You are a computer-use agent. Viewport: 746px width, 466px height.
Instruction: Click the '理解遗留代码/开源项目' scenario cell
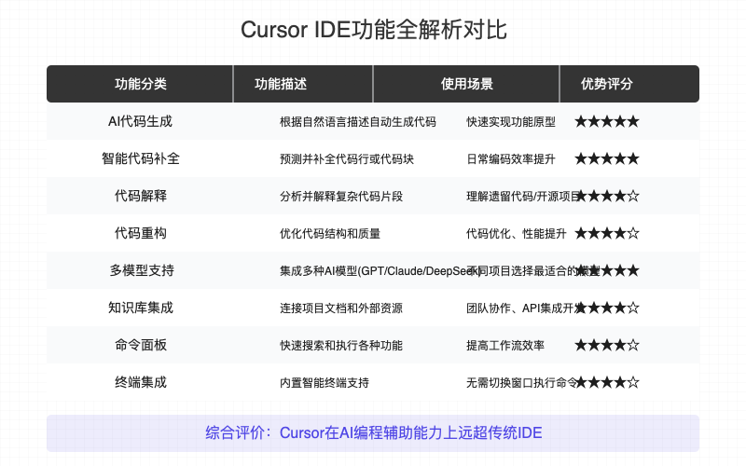tap(522, 196)
